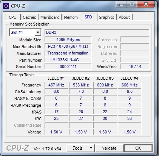159x156 pixels.
Task: Click the DDR3 memory type field
Action: [x=97, y=32]
